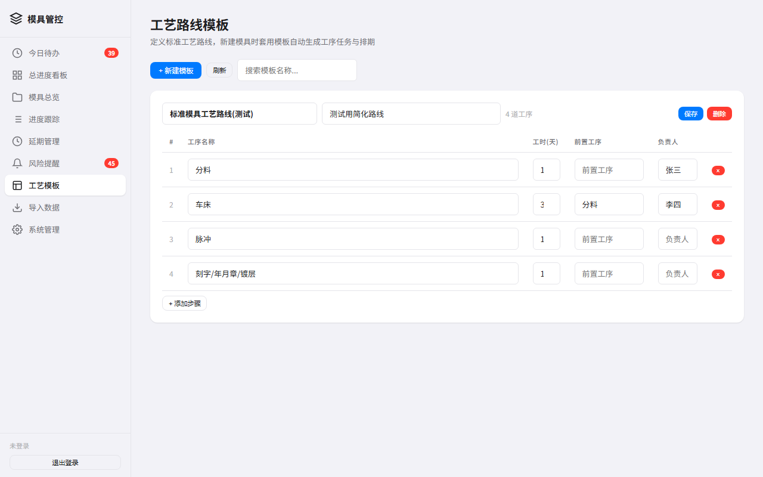
Task: Go to 总进度看板 page
Action: click(x=65, y=75)
